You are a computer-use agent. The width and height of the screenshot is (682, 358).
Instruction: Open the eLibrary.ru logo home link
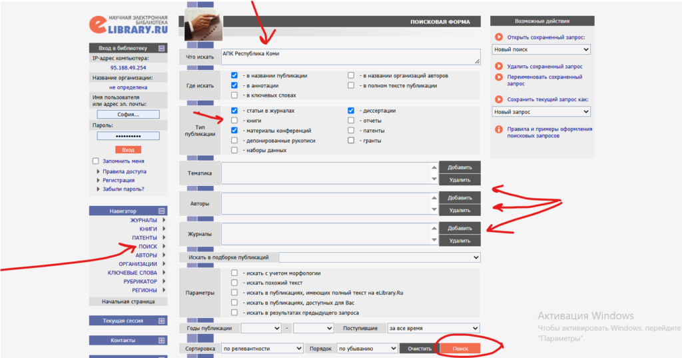click(x=129, y=25)
